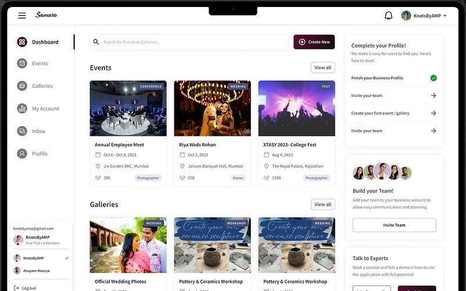Click the Annual Employee Meet title
Image resolution: width=466 pixels, height=291 pixels.
click(x=119, y=145)
